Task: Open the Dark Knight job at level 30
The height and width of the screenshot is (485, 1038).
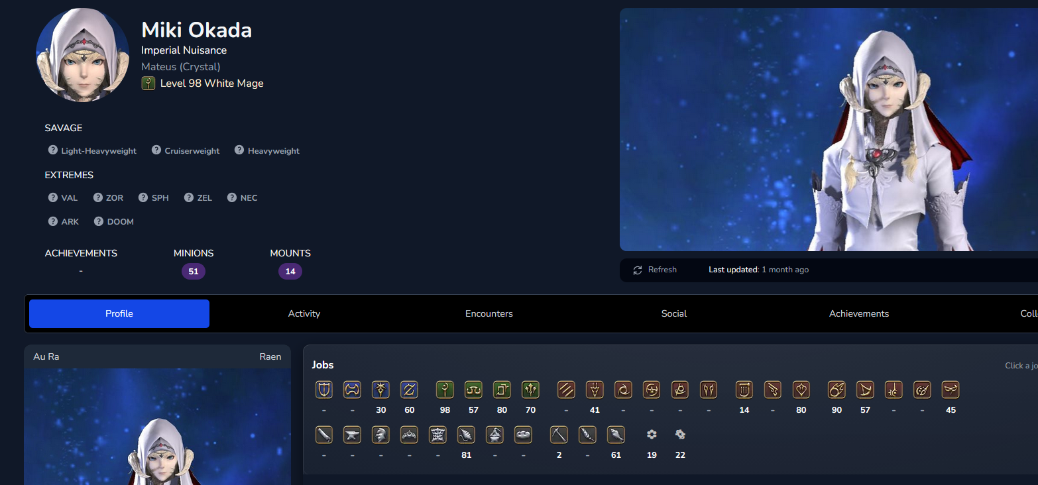Action: click(380, 390)
